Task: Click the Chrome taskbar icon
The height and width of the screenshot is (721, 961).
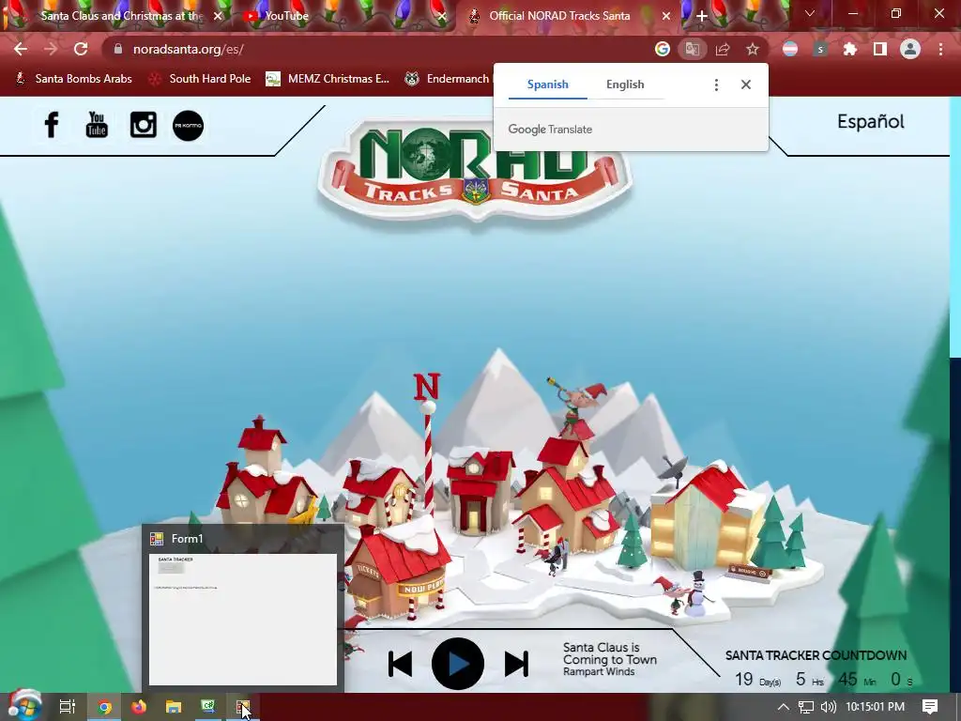Action: (x=104, y=707)
